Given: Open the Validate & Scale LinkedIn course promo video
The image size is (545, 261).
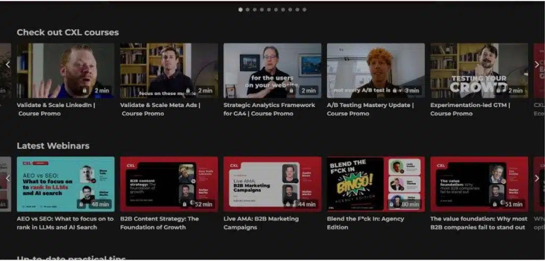Looking at the screenshot, I should coord(65,71).
